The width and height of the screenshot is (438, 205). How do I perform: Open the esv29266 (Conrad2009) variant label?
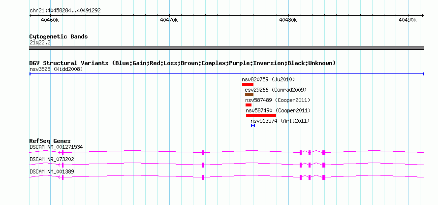pyautogui.click(x=276, y=90)
